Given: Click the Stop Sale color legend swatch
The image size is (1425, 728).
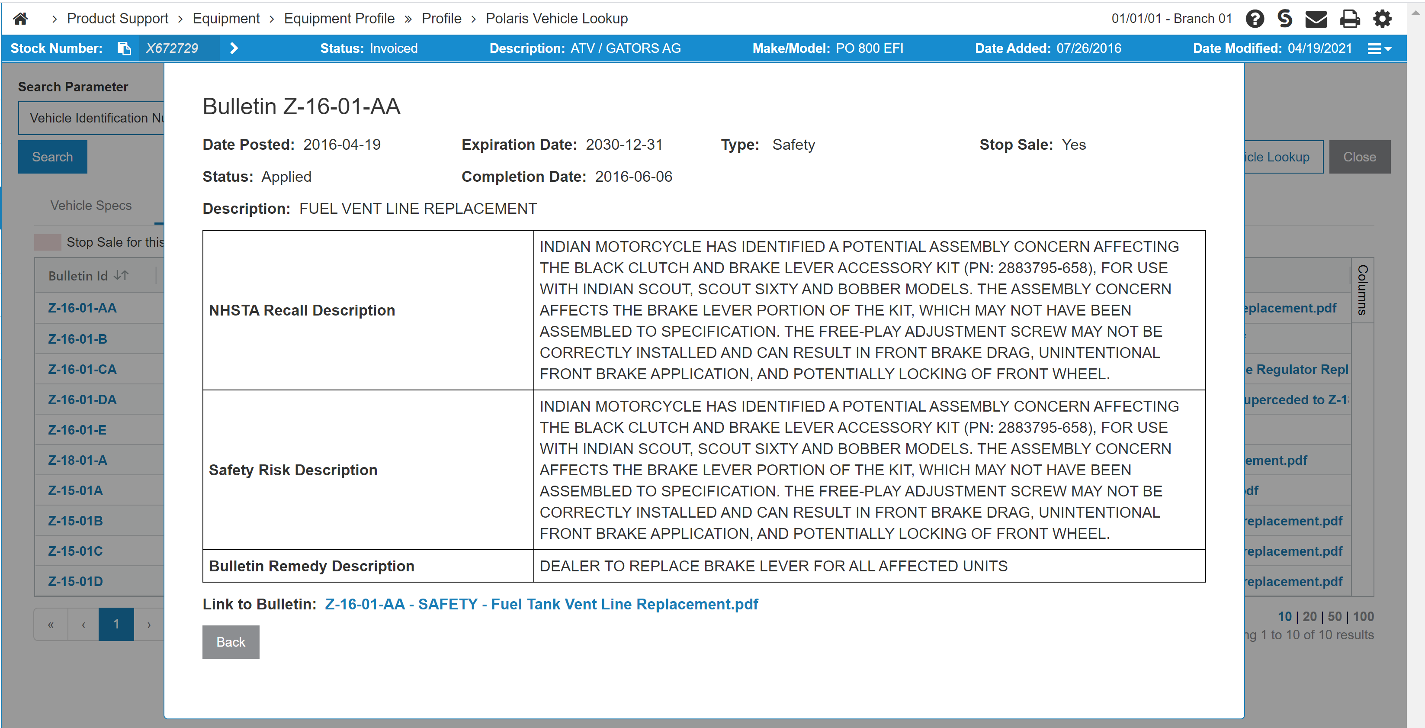Looking at the screenshot, I should [x=48, y=242].
